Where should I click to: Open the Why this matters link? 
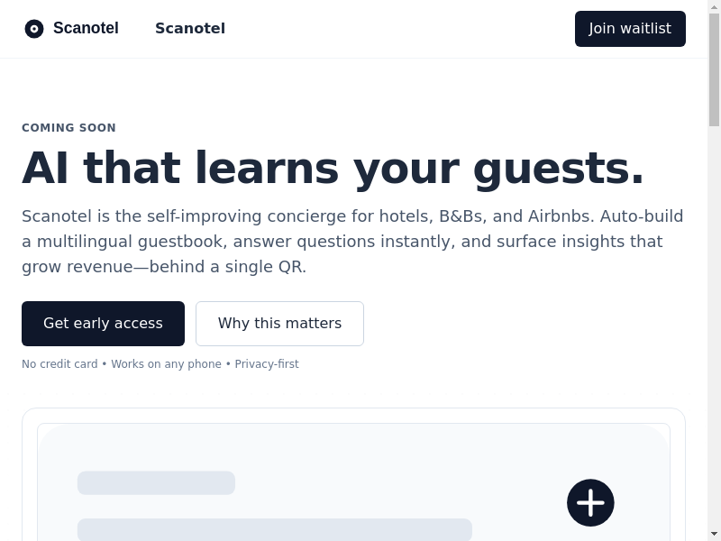coord(279,324)
